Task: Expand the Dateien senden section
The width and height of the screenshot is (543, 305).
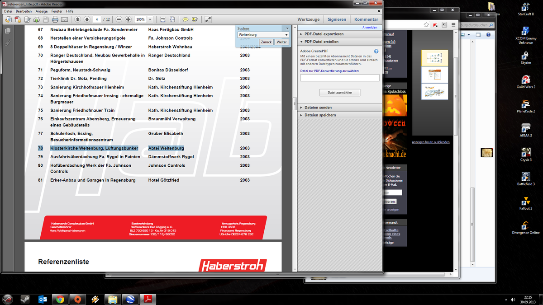Action: [x=339, y=108]
